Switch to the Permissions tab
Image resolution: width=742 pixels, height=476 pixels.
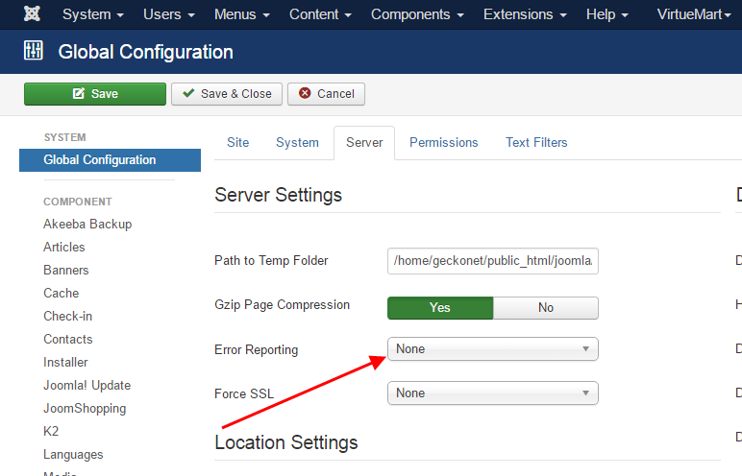click(x=443, y=143)
